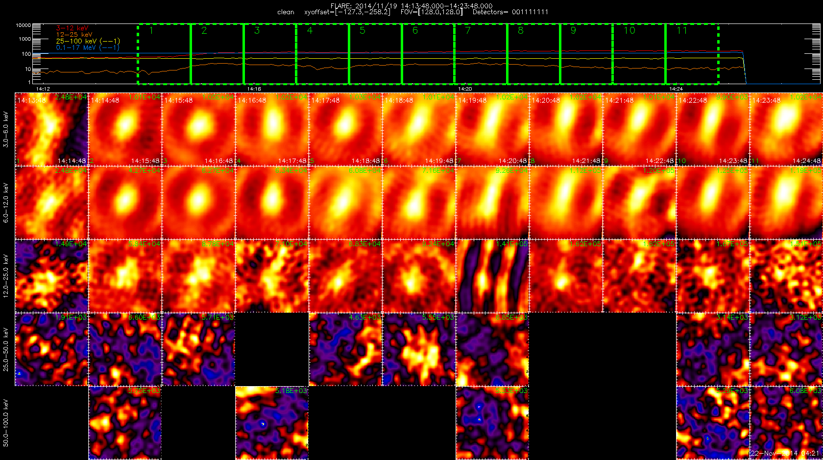The width and height of the screenshot is (823, 460).
Task: Open the 3-6 keV image starting 14:23:48
Action: point(786,129)
